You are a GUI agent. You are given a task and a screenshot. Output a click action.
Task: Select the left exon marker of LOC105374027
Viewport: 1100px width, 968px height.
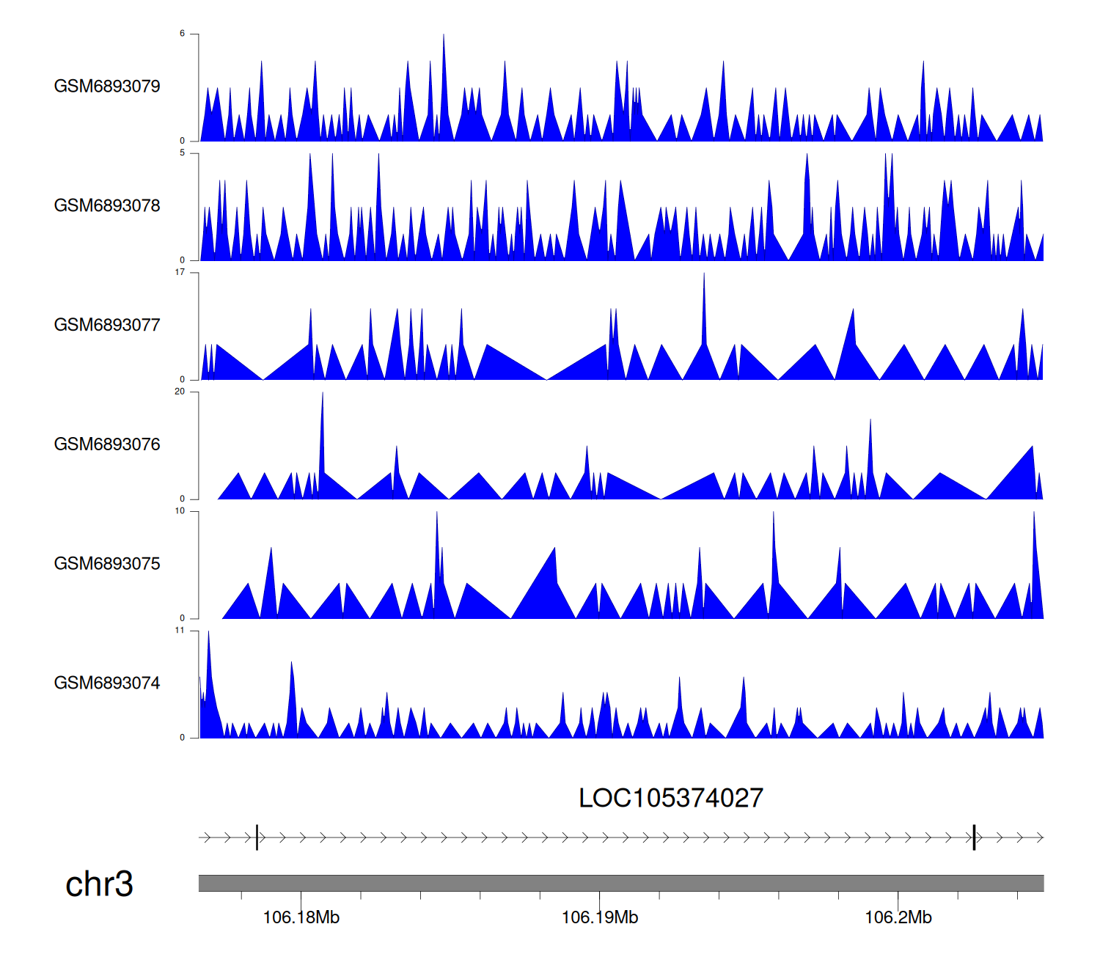pos(257,837)
